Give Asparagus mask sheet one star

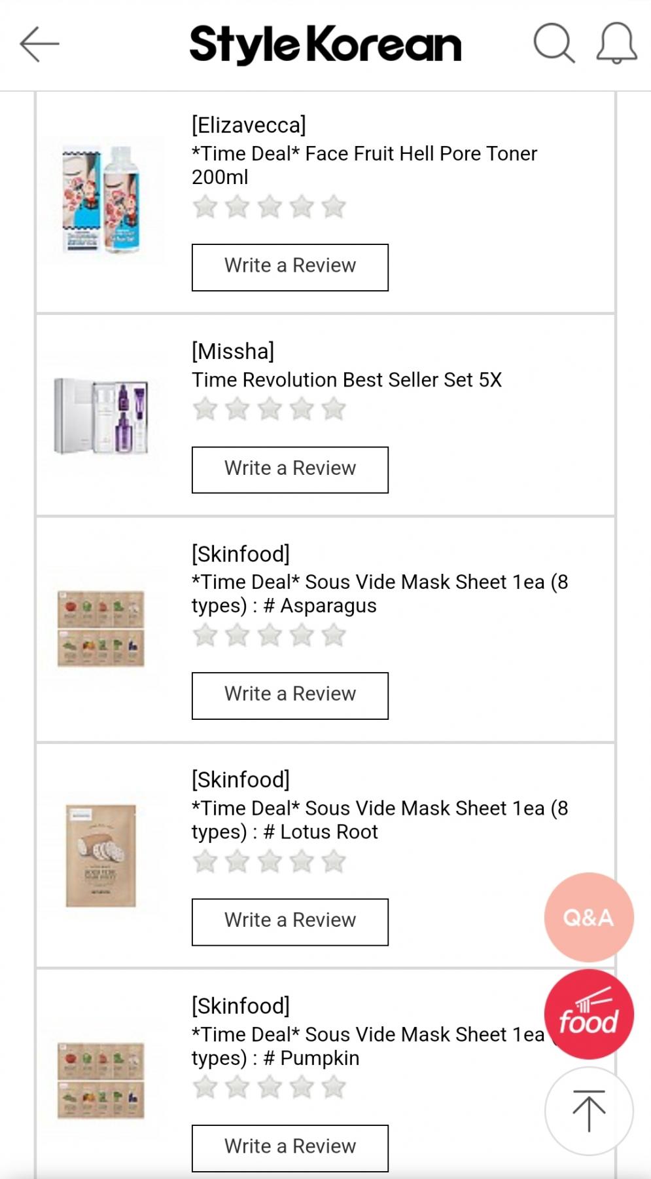click(x=205, y=635)
